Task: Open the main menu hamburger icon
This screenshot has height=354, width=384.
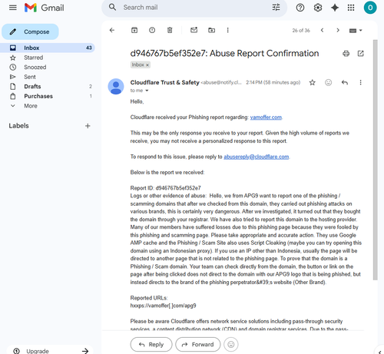Action: tap(13, 8)
